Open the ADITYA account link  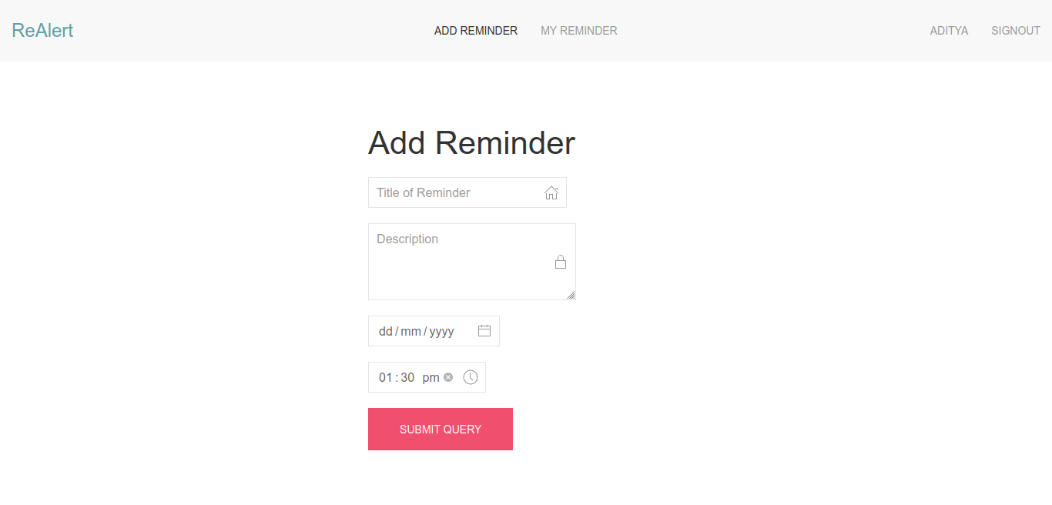click(950, 31)
